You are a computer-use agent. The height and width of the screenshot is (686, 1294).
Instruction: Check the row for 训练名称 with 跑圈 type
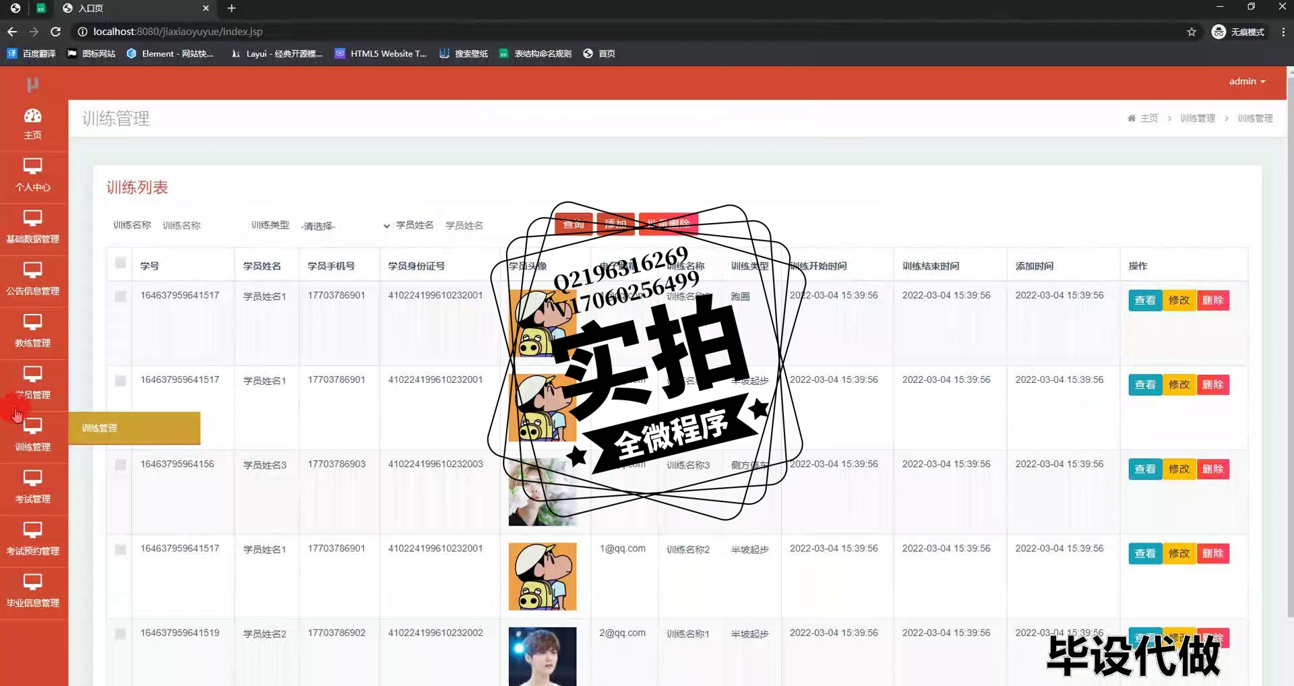point(121,296)
